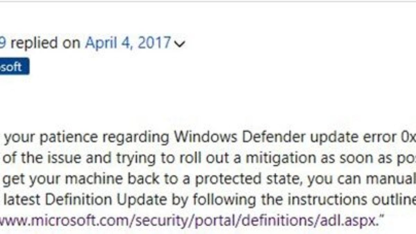Expand the chevron beside the reply date

tap(179, 44)
